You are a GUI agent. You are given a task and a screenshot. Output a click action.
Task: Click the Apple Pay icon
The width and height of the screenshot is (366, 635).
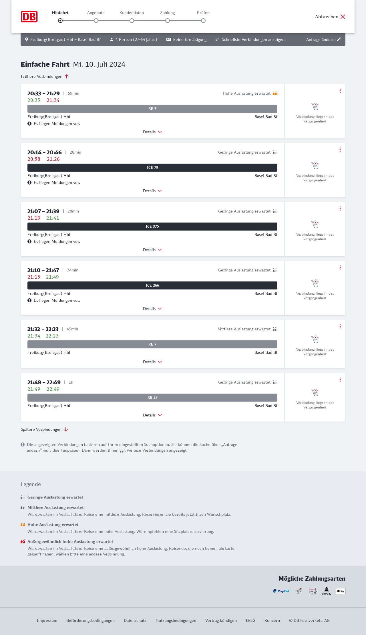(x=341, y=591)
